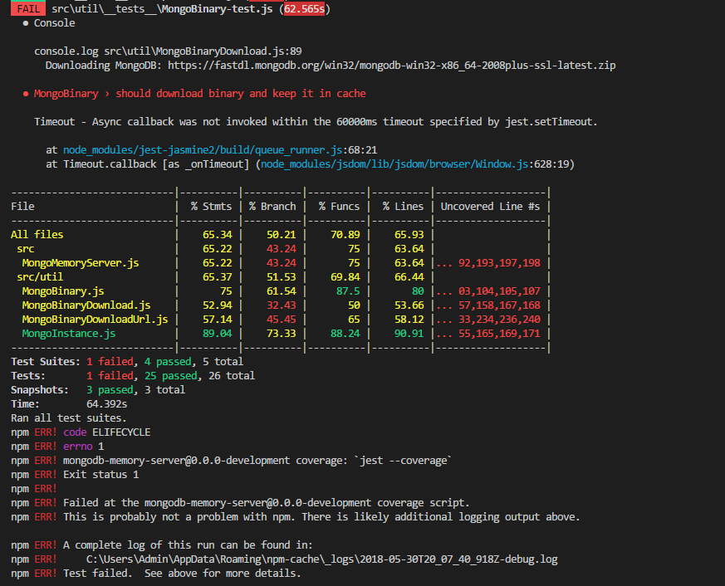Click the ELIFECYCLE error code
Screen dimensions: 725x586
(x=121, y=432)
